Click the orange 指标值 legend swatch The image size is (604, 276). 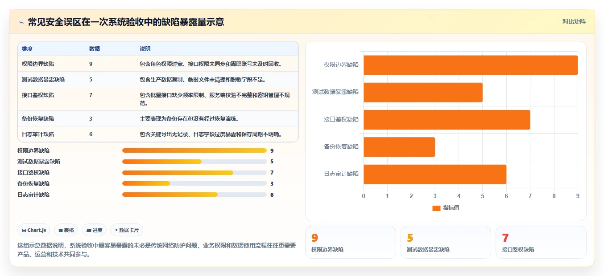(436, 208)
